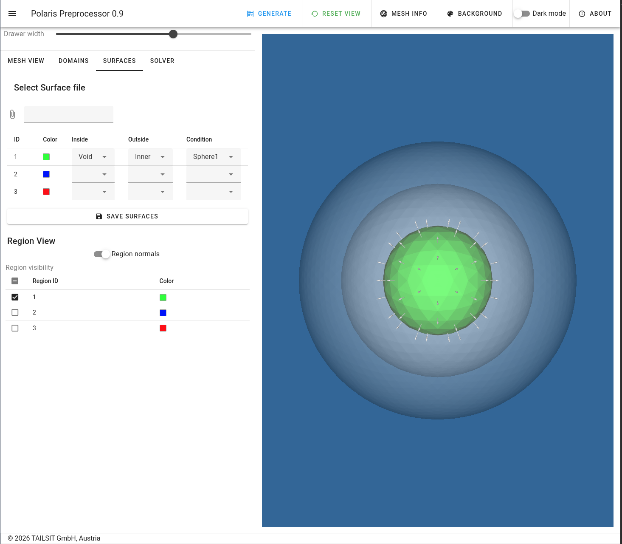Uncheck the Region 1 visibility checkbox

tap(15, 297)
